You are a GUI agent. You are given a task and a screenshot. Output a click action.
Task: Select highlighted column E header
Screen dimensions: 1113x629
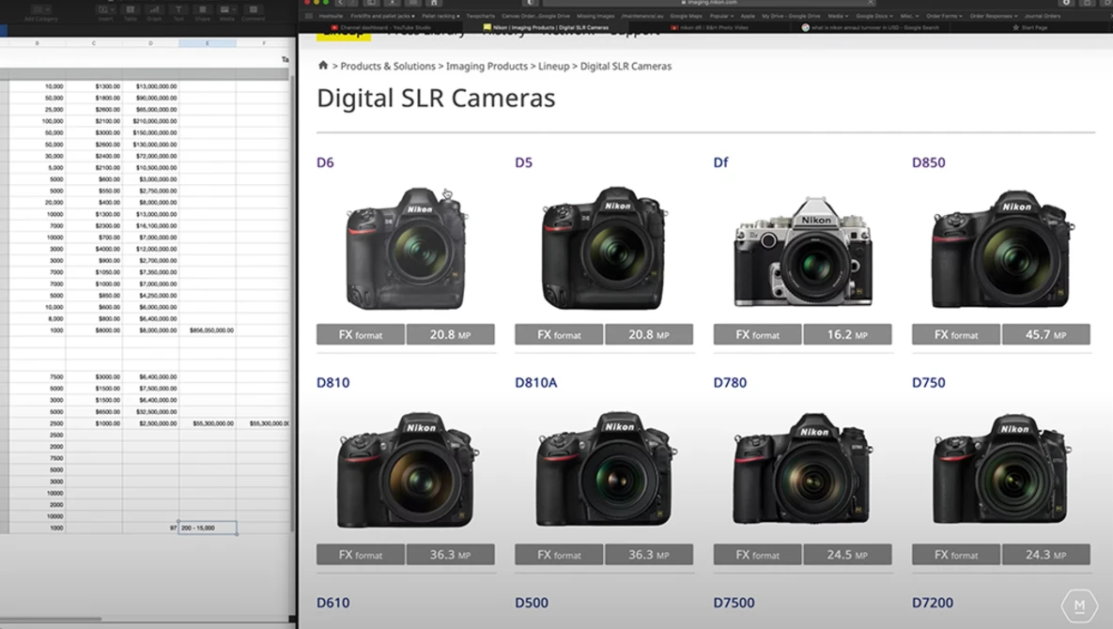click(x=208, y=43)
